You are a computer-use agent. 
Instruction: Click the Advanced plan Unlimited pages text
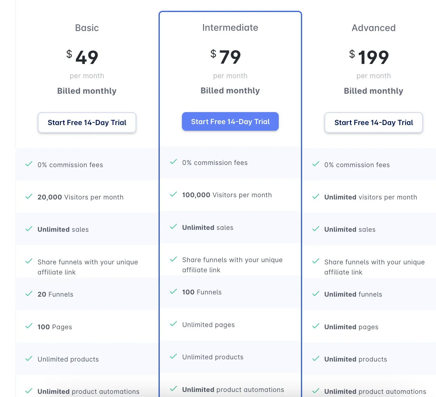point(351,327)
